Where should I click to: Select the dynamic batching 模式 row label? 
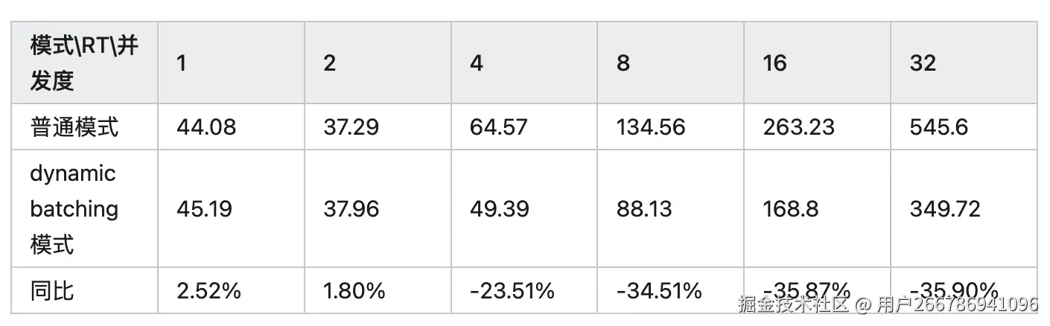(74, 208)
